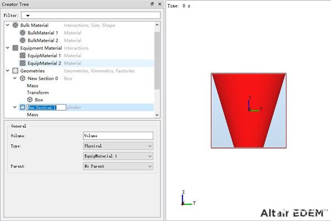Select Transform under New Section 0

38,93
